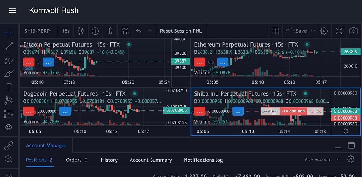Minimize the Account Manager panel
The width and height of the screenshot is (362, 177).
[x=338, y=147]
